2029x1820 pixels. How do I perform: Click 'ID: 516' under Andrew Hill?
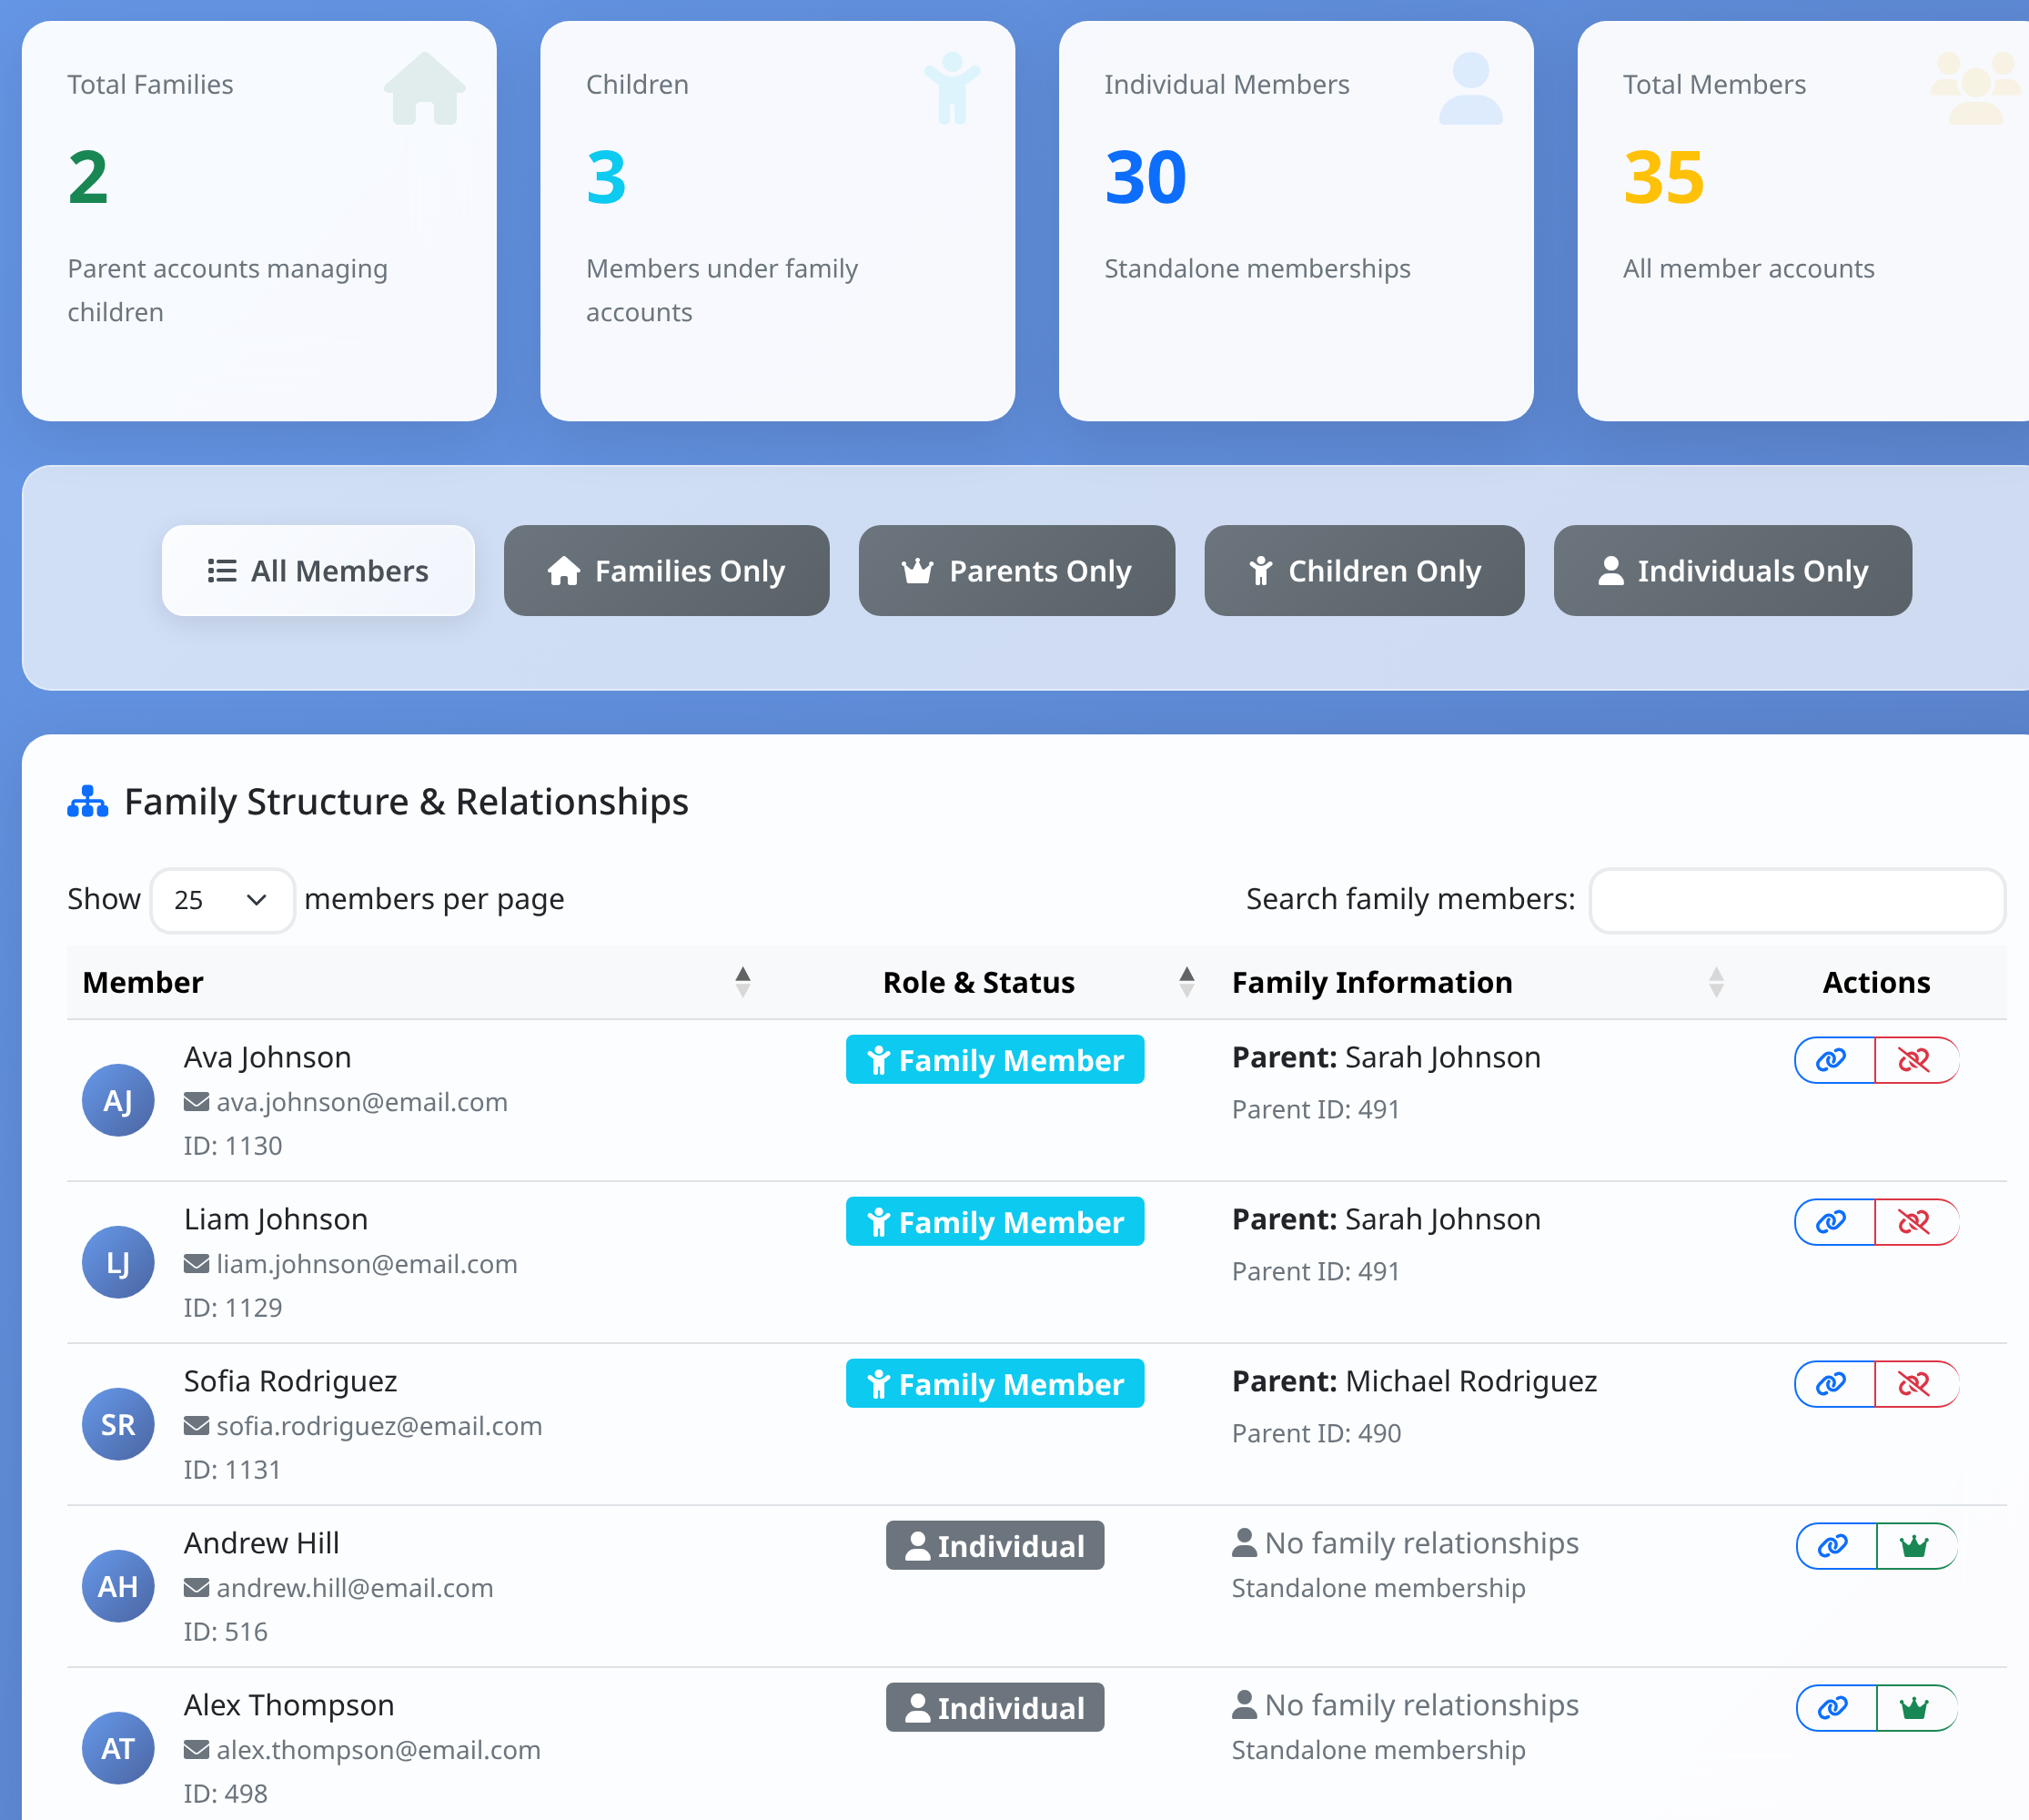coord(225,1632)
